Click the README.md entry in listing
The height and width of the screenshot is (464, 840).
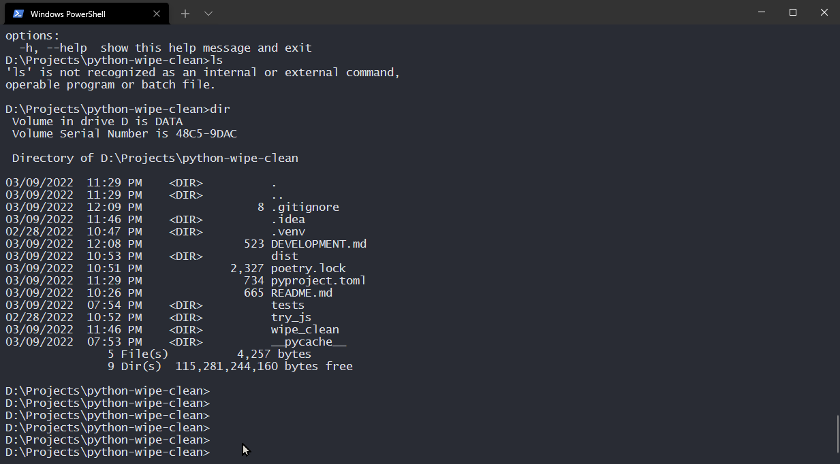pyautogui.click(x=302, y=293)
